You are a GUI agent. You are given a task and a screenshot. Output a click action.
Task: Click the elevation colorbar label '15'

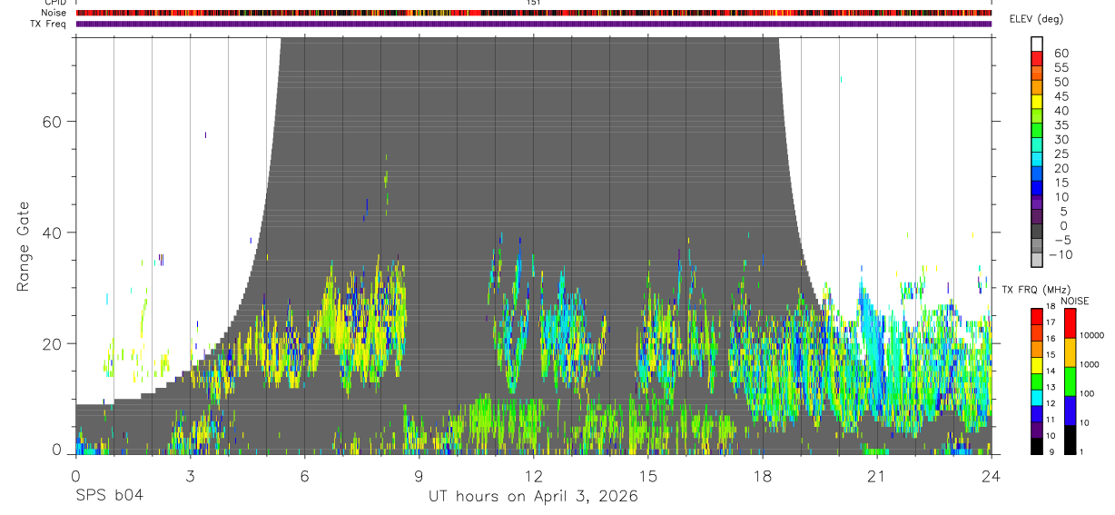point(1061,183)
